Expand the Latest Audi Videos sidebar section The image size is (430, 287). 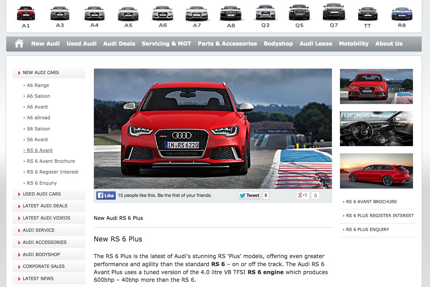(x=49, y=218)
